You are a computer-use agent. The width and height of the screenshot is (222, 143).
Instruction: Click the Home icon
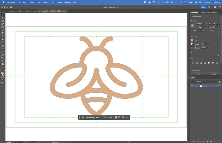(11, 7)
